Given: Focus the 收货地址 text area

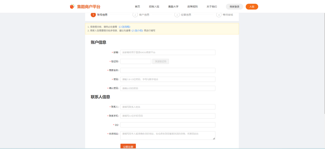Looking at the screenshot, I should [x=168, y=135].
